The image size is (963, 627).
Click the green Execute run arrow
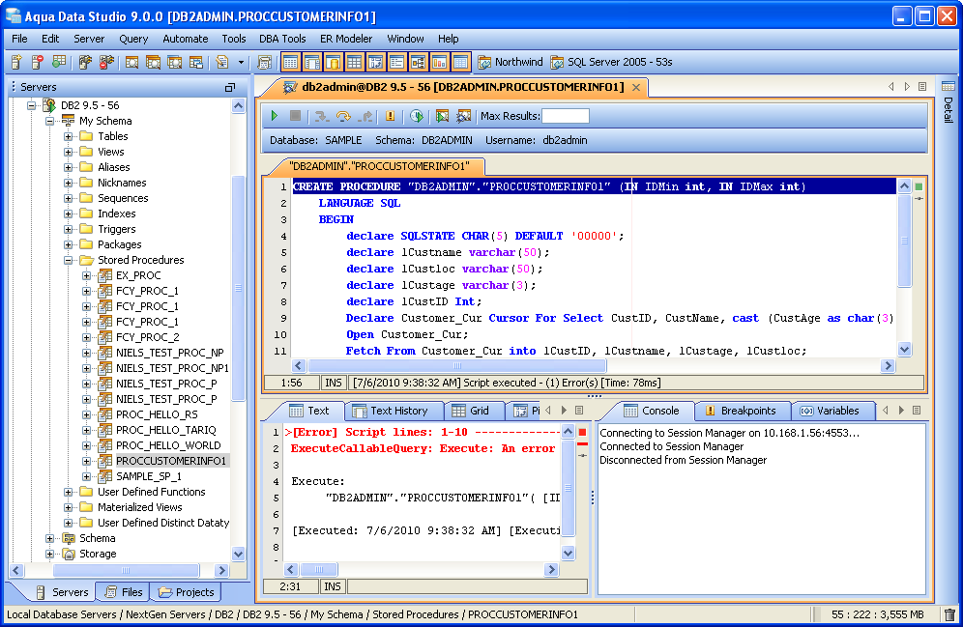[275, 116]
